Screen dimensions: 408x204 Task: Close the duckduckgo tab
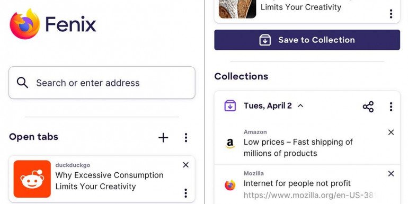point(185,165)
